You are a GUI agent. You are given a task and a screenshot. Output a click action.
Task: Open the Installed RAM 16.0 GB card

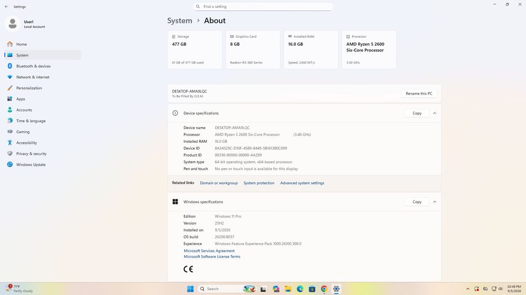[x=311, y=49]
